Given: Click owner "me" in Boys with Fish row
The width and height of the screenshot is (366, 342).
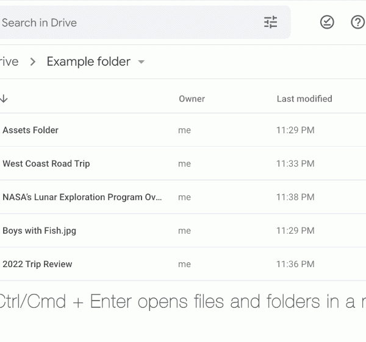Looking at the screenshot, I should coord(184,231).
